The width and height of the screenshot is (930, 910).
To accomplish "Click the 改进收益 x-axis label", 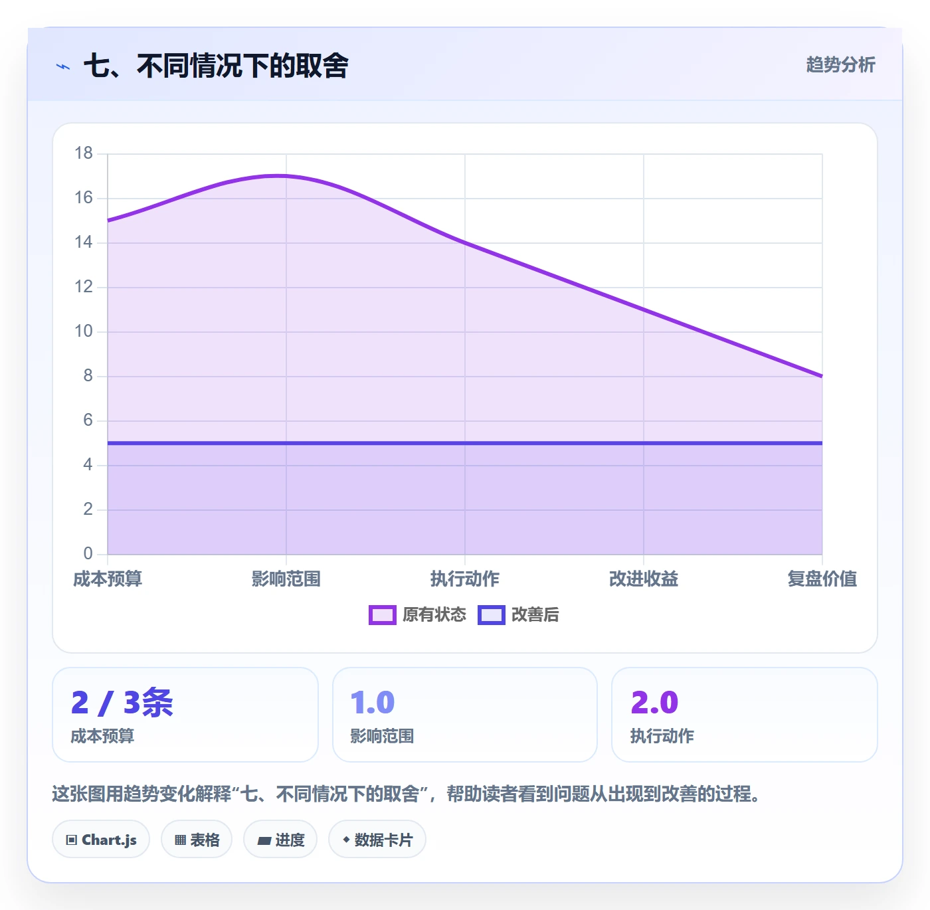I will tap(644, 579).
